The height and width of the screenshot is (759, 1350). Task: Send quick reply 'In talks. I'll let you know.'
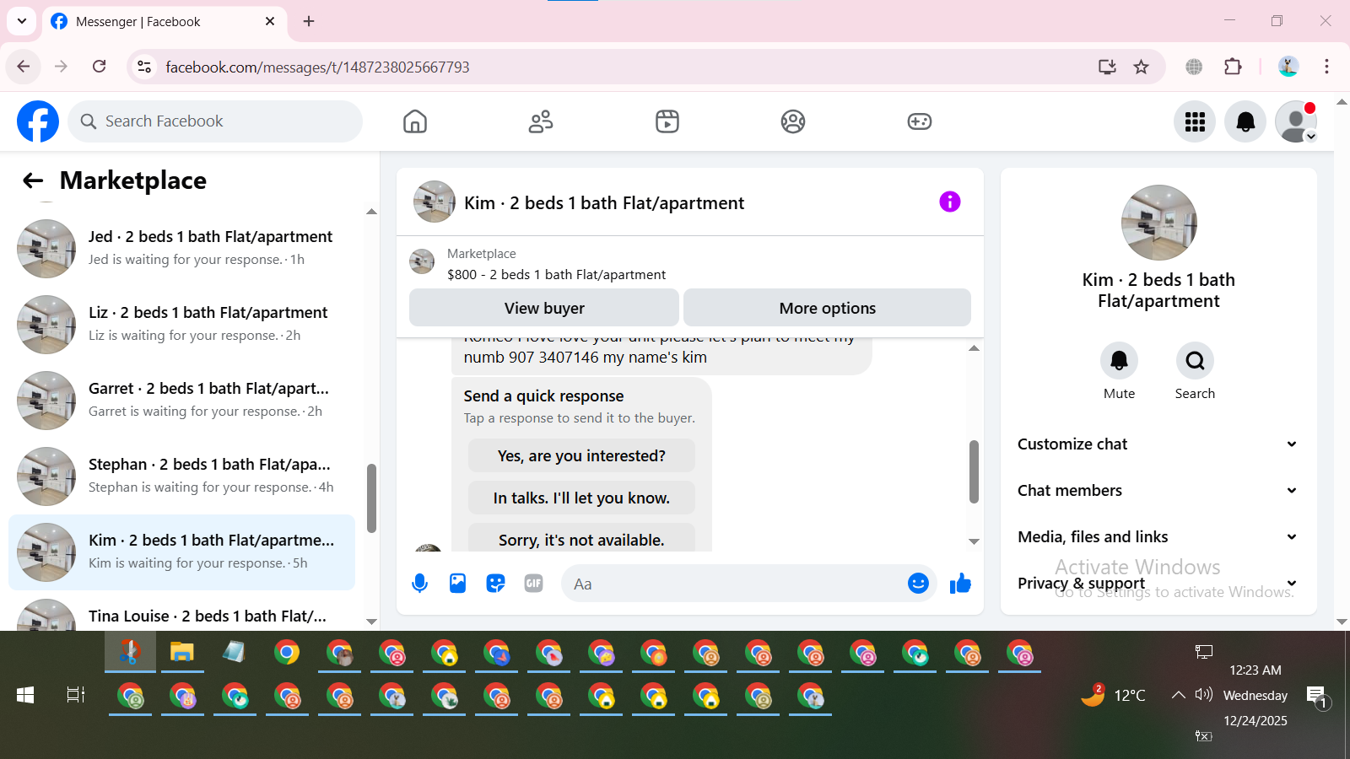tap(581, 498)
